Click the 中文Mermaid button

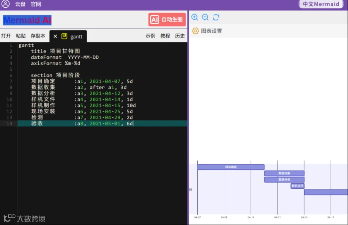(321, 4)
